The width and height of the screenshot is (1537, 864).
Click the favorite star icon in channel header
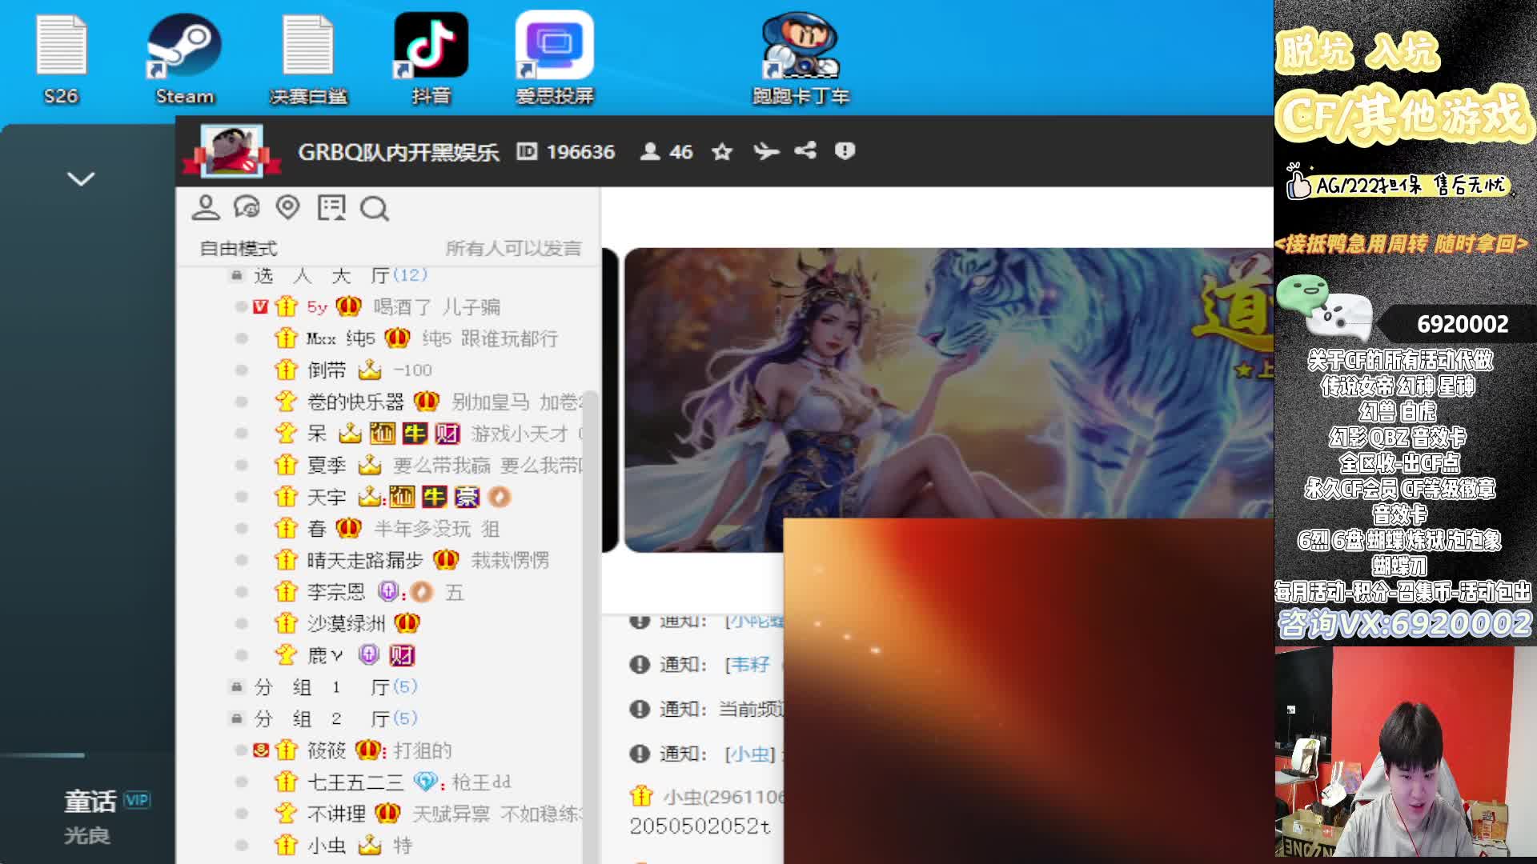(x=722, y=152)
